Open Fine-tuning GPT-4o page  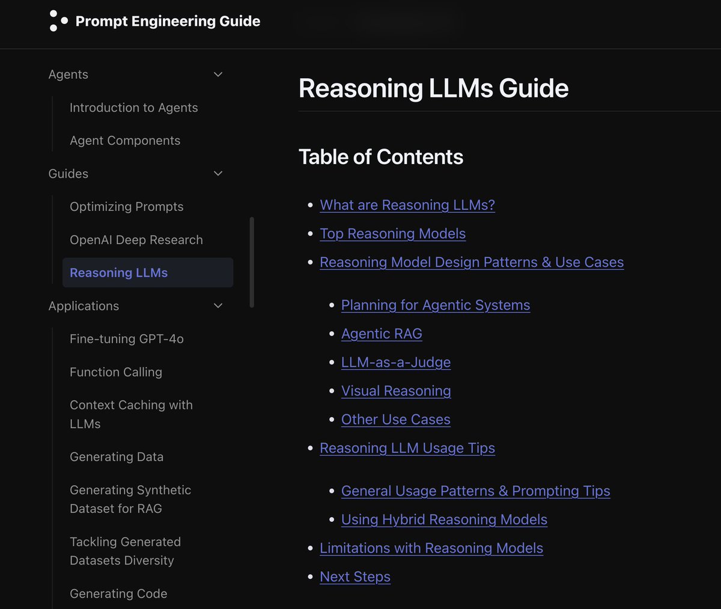pyautogui.click(x=127, y=339)
